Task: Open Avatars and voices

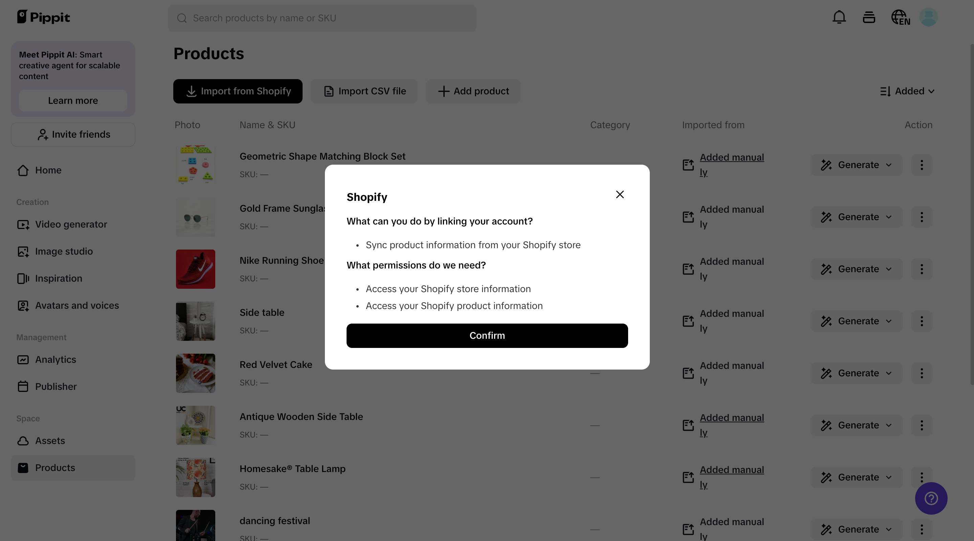Action: click(x=77, y=306)
